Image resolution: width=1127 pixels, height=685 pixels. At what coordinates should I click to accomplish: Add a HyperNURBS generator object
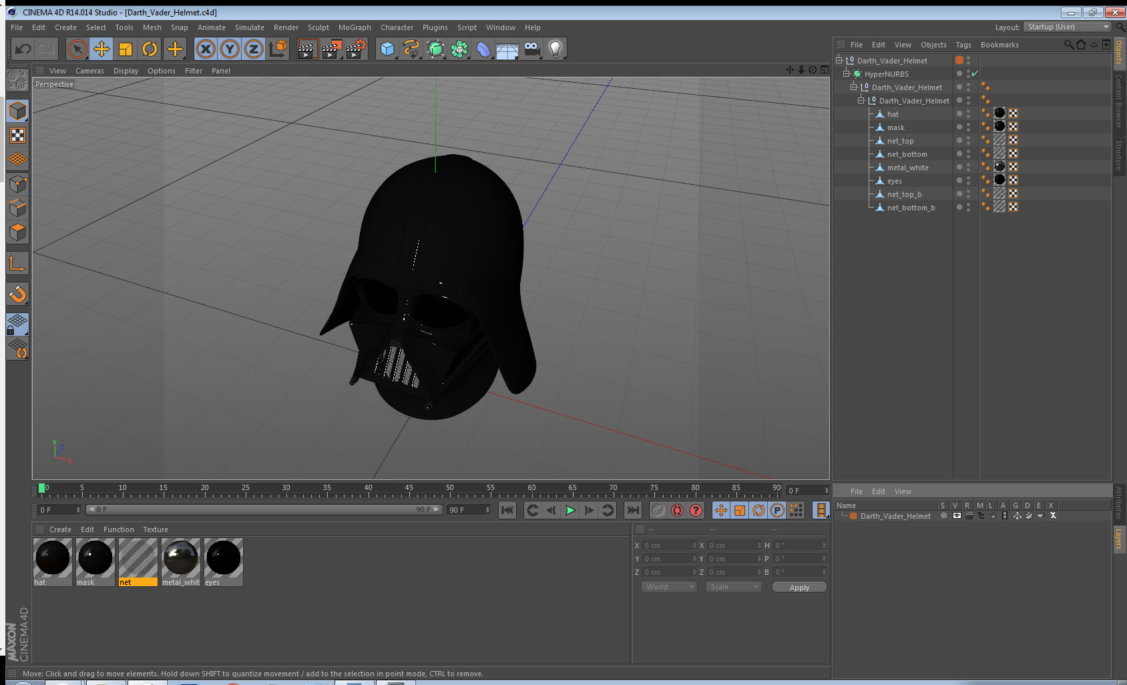(x=435, y=49)
